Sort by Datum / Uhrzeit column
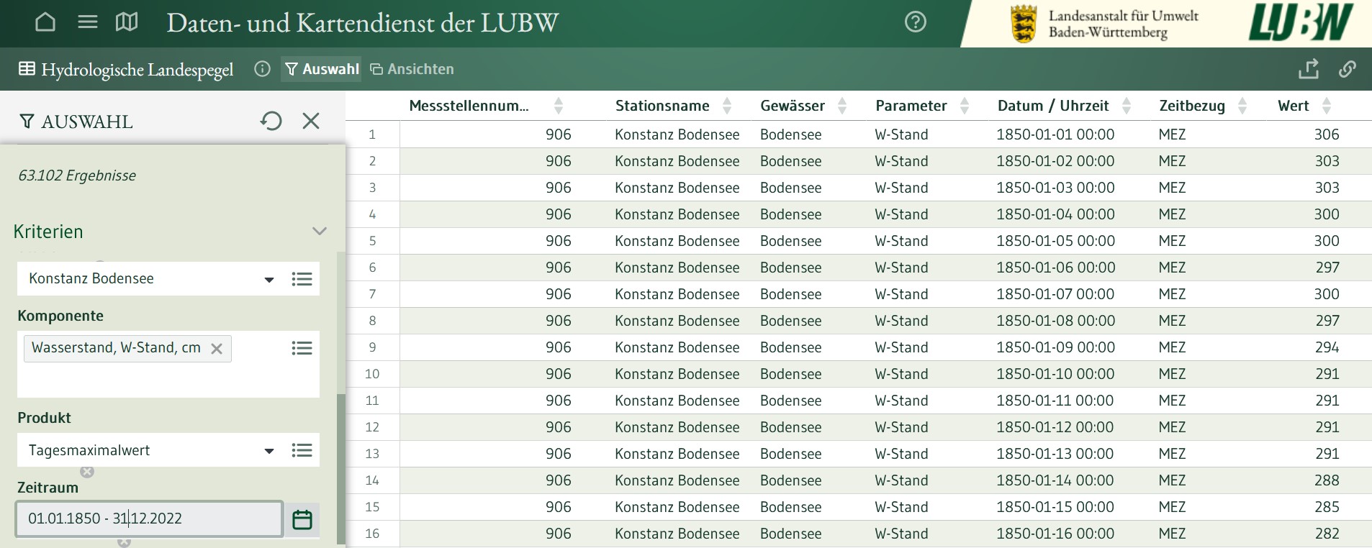This screenshot has width=1372, height=548. 1127,106
